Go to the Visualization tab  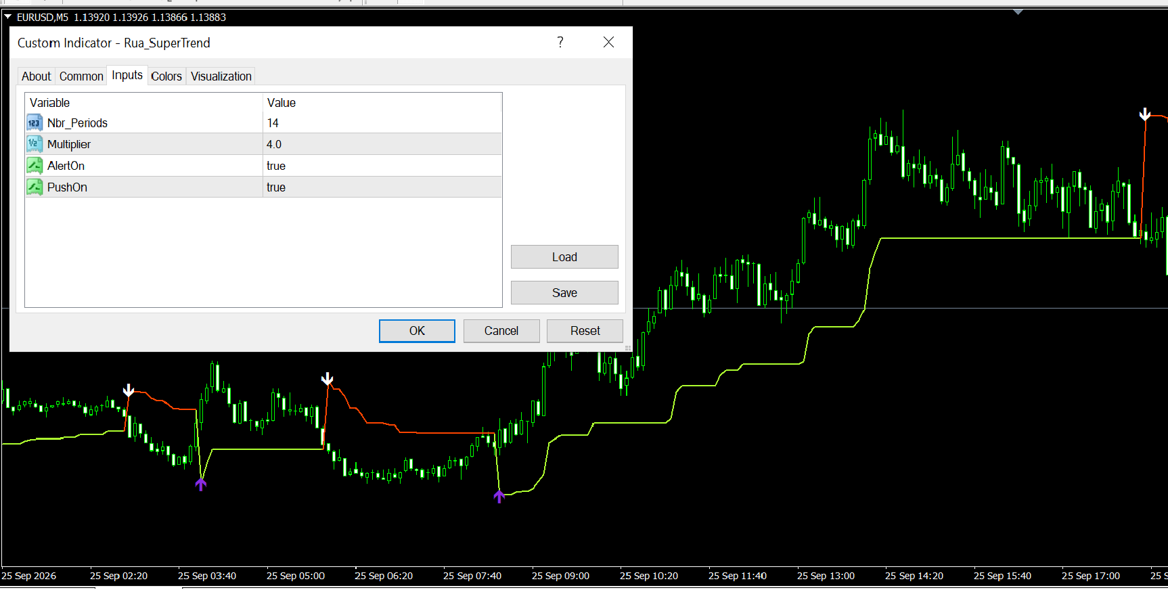[x=221, y=76]
